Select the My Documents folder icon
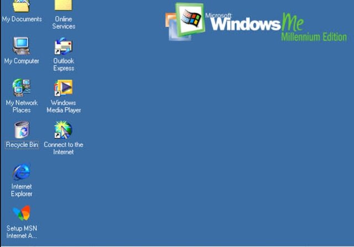Viewport: 354px width, 247px height. click(21, 6)
